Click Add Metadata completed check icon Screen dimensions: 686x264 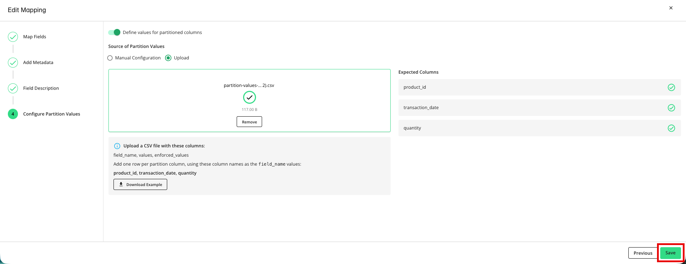(13, 63)
